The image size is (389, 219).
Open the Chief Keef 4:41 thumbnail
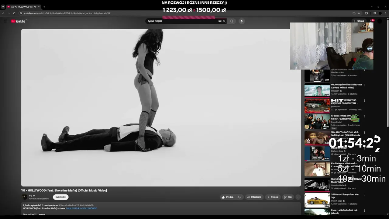coord(317,153)
